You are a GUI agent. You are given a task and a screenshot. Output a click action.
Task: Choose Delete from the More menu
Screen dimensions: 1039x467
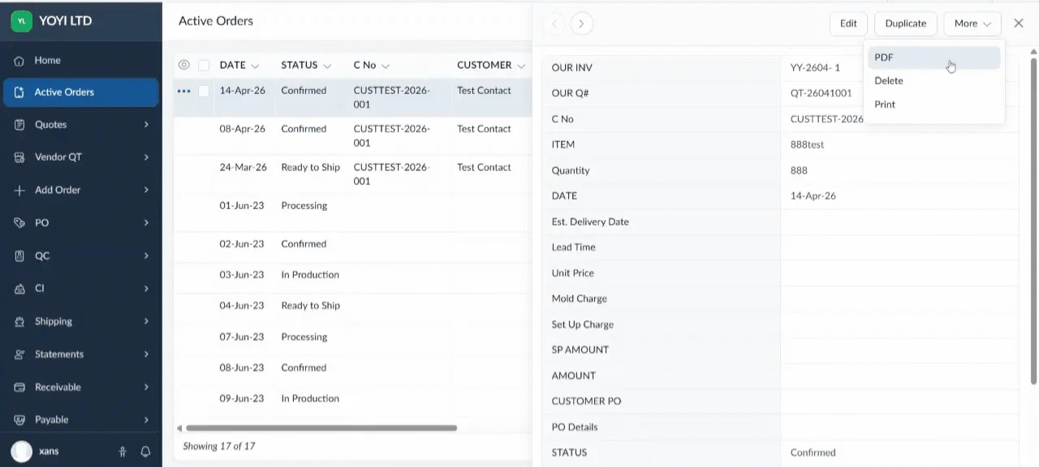pos(933,81)
